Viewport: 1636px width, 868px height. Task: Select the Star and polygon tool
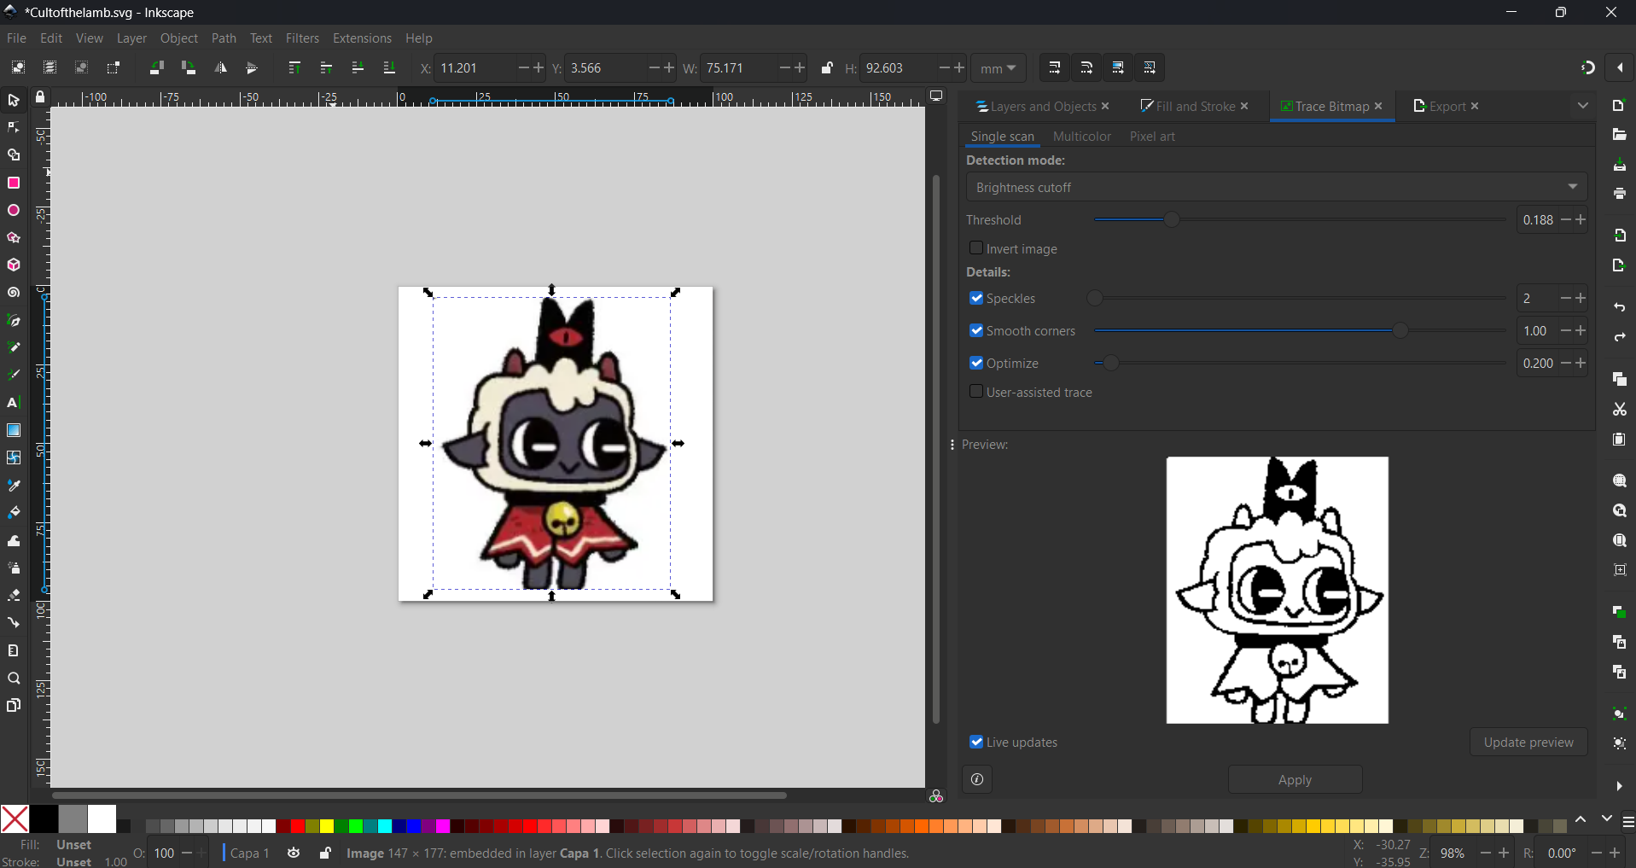[x=14, y=237]
